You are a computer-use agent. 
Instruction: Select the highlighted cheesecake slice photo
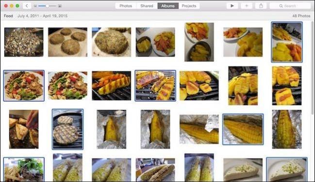pos(287,169)
